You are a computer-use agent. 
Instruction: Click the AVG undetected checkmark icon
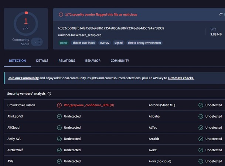59,161
